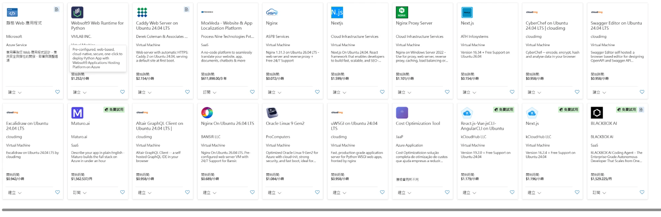
Task: Click the 免費試用 badge on Maturo.ai card
Action: pyautogui.click(x=114, y=110)
